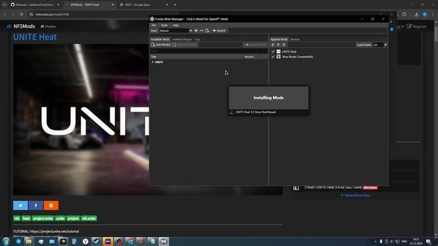Open the Pack dropdown showing Default
Screen dimensions: 438x246
coord(175,31)
